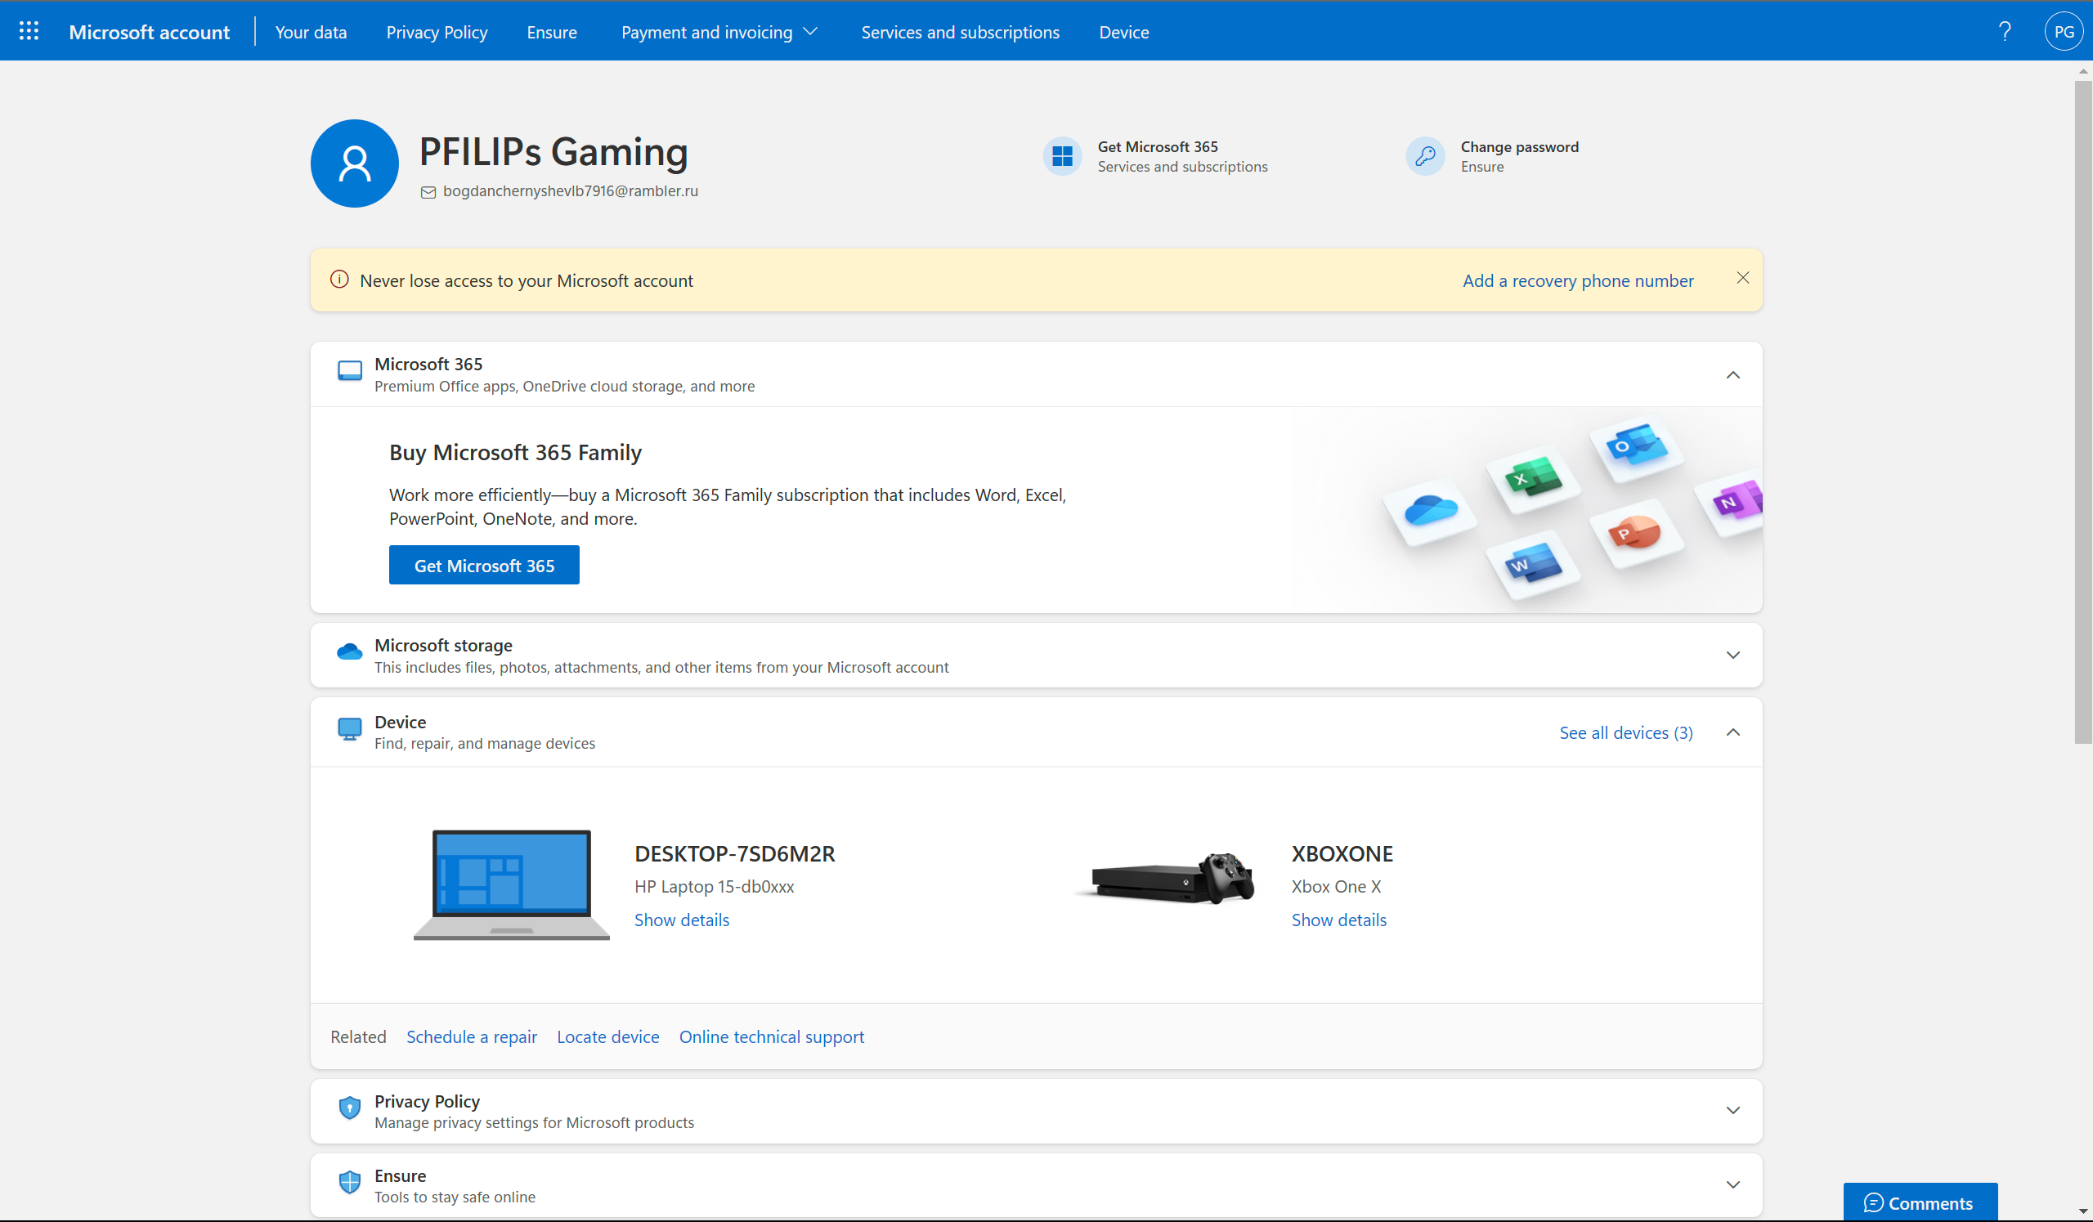The image size is (2093, 1222).
Task: Open Services and subscriptions in the navigation
Action: coord(960,32)
